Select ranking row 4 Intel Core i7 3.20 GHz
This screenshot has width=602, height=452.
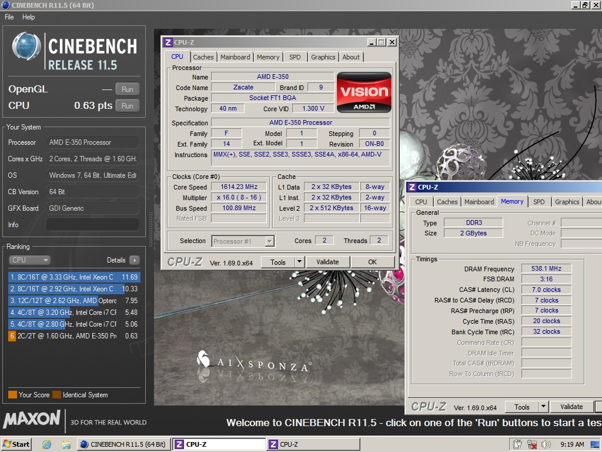(x=74, y=313)
